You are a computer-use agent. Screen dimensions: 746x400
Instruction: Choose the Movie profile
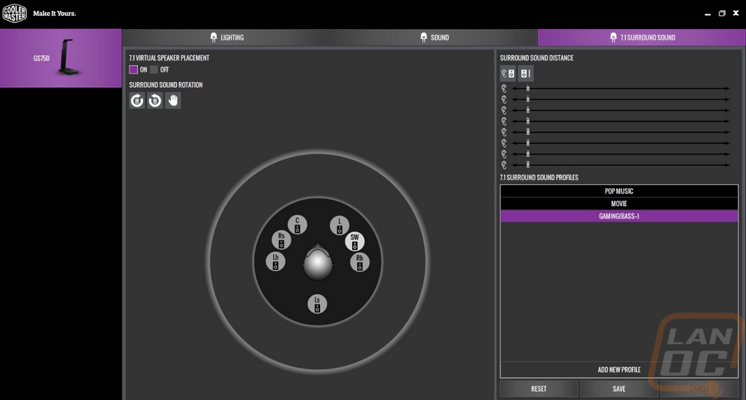tap(619, 203)
